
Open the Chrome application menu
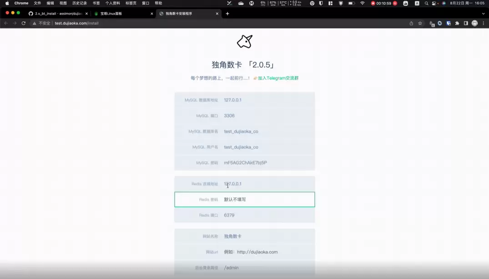click(21, 3)
